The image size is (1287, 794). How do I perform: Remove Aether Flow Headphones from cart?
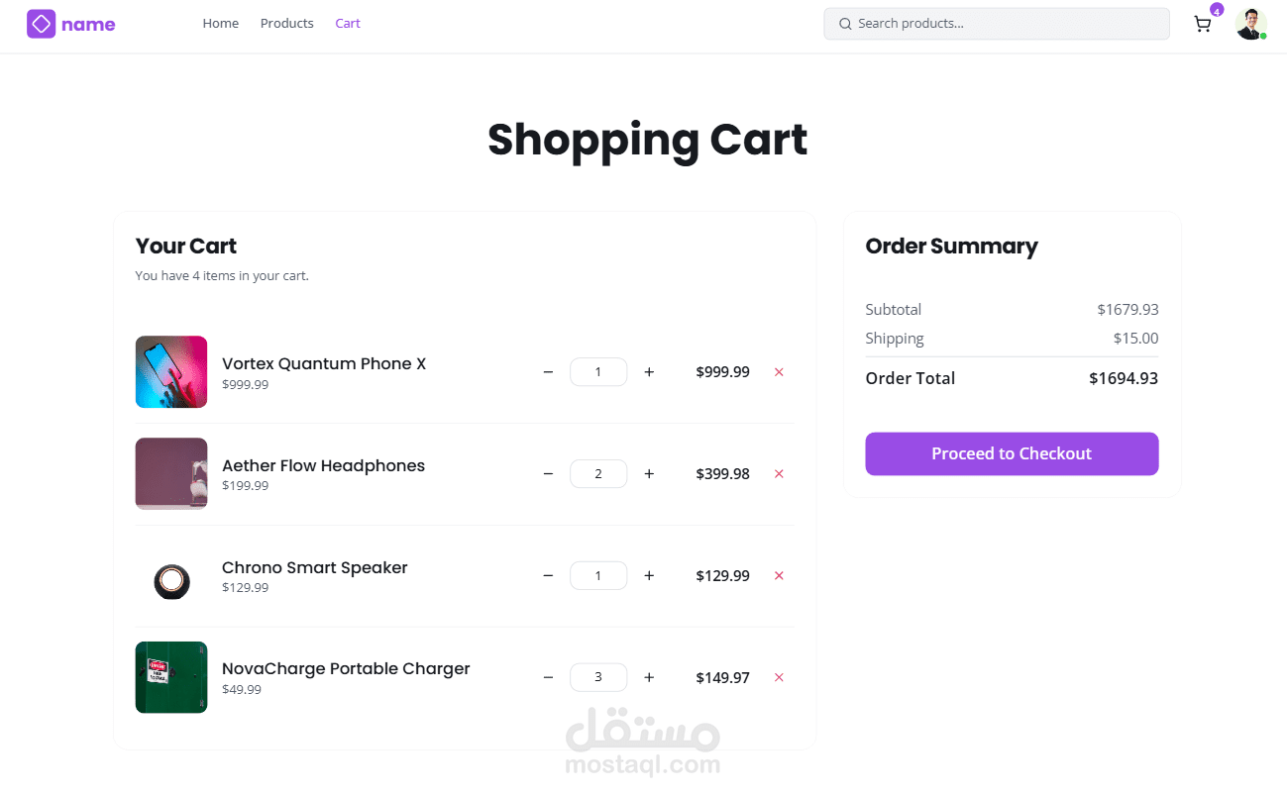click(x=779, y=474)
